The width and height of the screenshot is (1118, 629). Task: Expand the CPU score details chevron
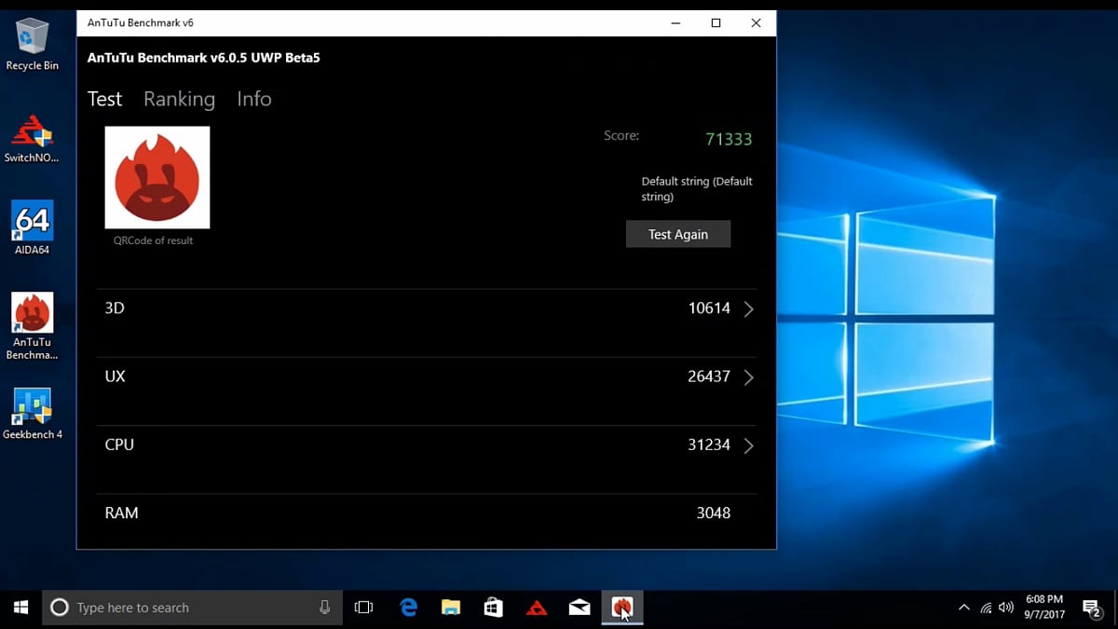point(748,445)
